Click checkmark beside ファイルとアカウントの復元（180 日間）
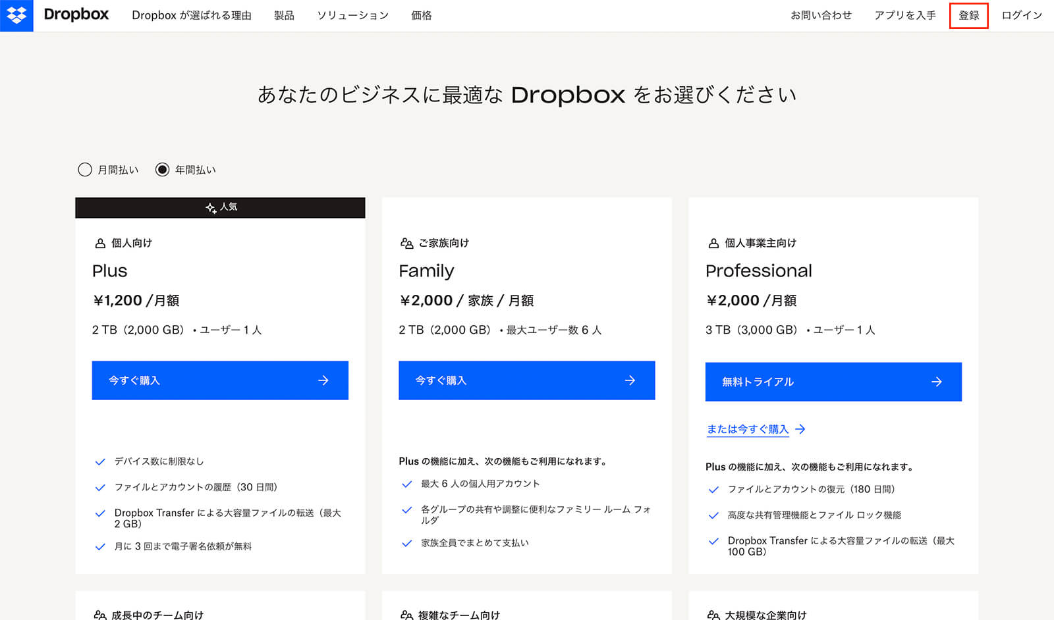 (713, 490)
